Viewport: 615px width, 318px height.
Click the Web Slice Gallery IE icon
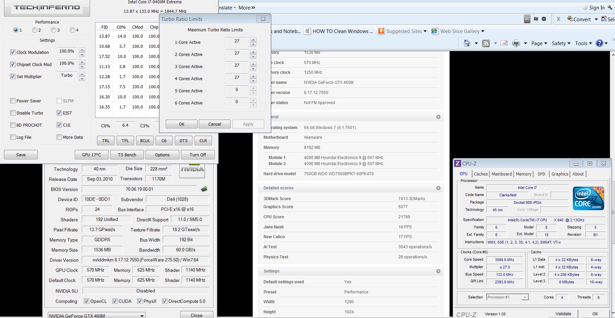pos(435,31)
